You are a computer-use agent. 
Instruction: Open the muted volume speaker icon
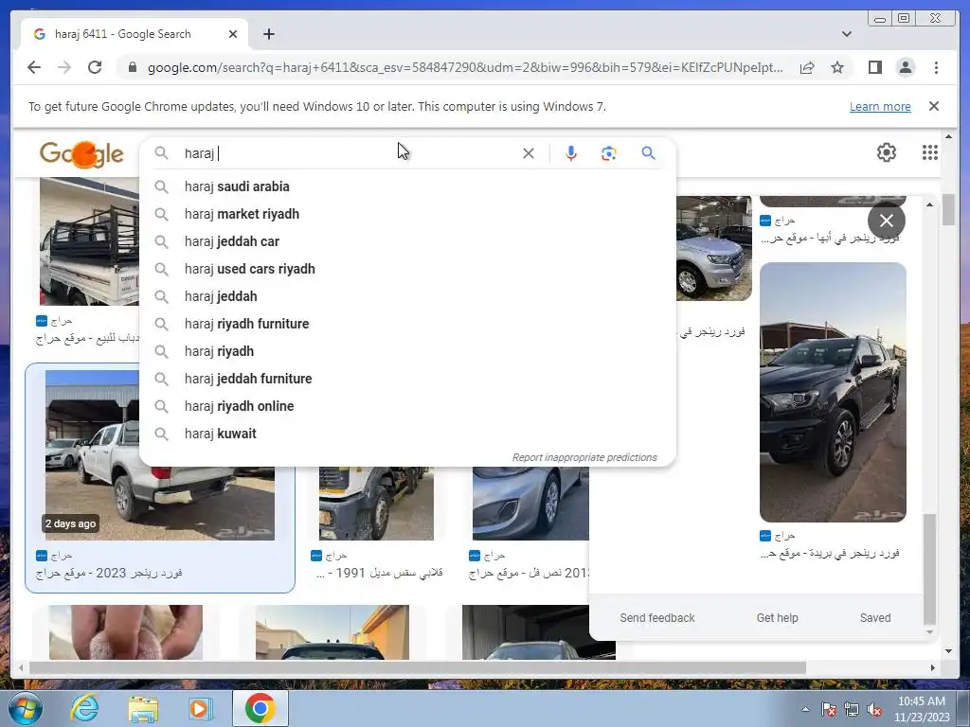click(x=874, y=710)
